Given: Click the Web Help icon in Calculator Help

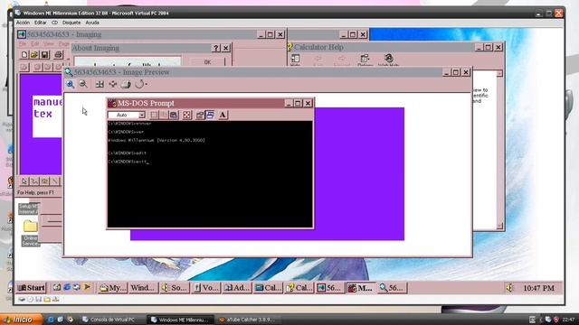Looking at the screenshot, I should [x=388, y=60].
